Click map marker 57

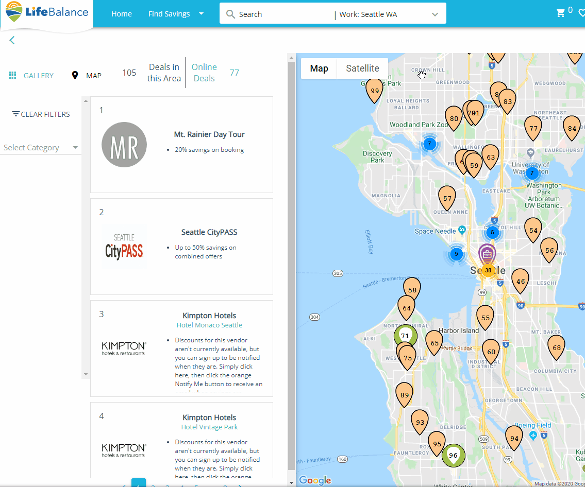[447, 198]
